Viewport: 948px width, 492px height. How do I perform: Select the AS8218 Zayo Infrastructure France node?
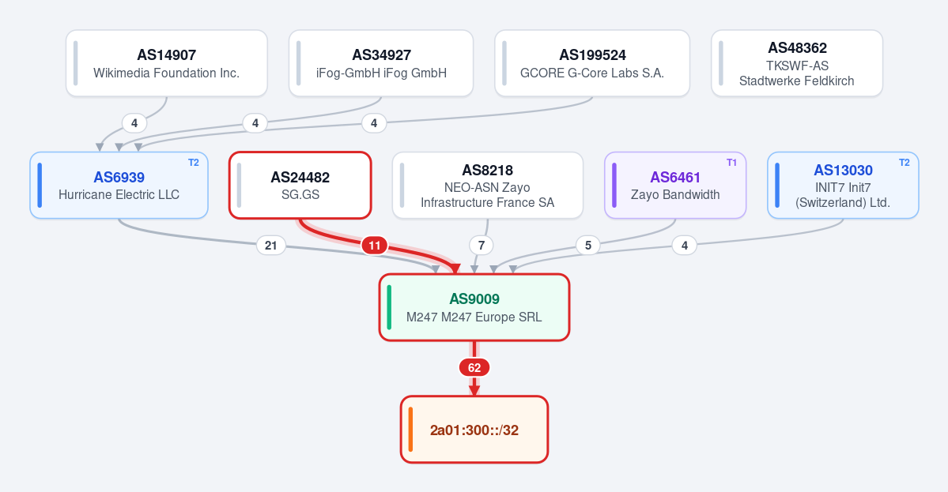[487, 186]
